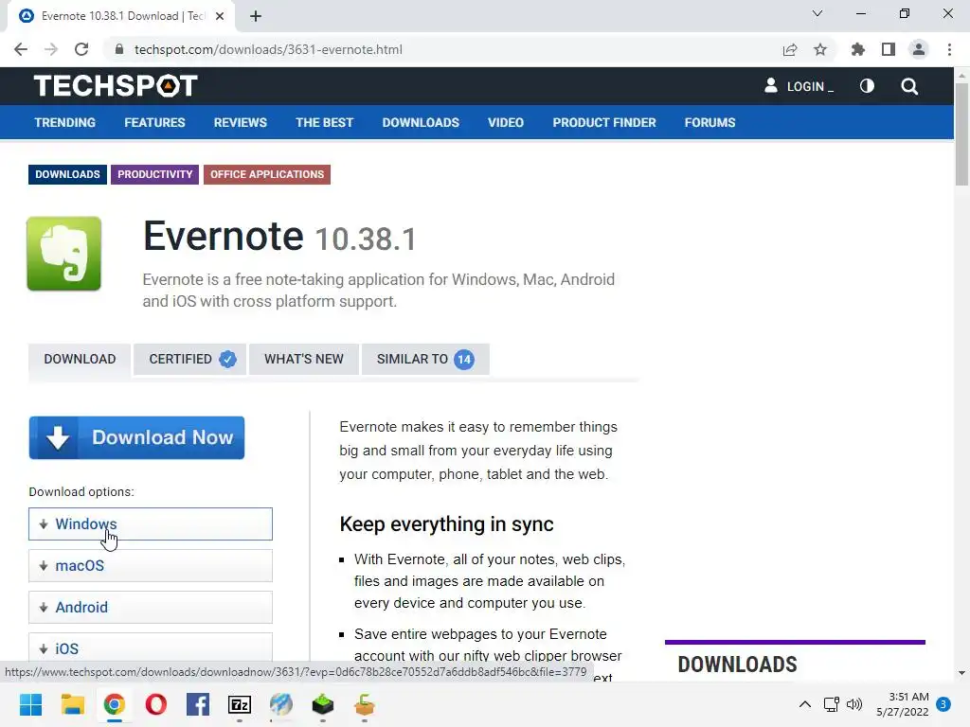This screenshot has width=970, height=727.
Task: Click the scrollbar down arrow
Action: (961, 673)
